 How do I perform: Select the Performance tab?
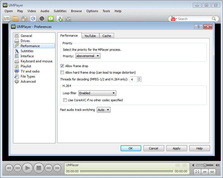point(69,36)
